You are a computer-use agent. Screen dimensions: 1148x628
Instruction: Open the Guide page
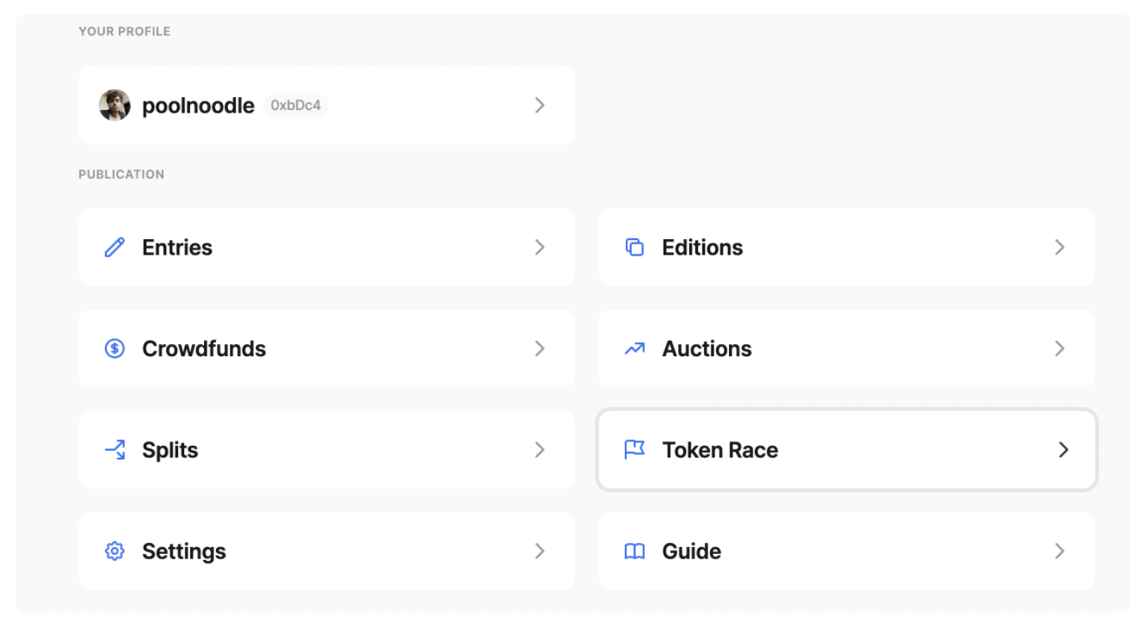pyautogui.click(x=691, y=551)
